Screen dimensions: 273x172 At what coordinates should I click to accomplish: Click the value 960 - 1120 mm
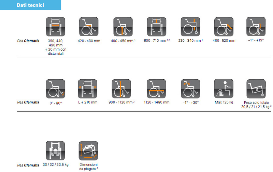(x=120, y=102)
